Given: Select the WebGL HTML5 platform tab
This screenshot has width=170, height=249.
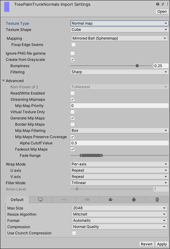Looking at the screenshot, I should [157, 200].
